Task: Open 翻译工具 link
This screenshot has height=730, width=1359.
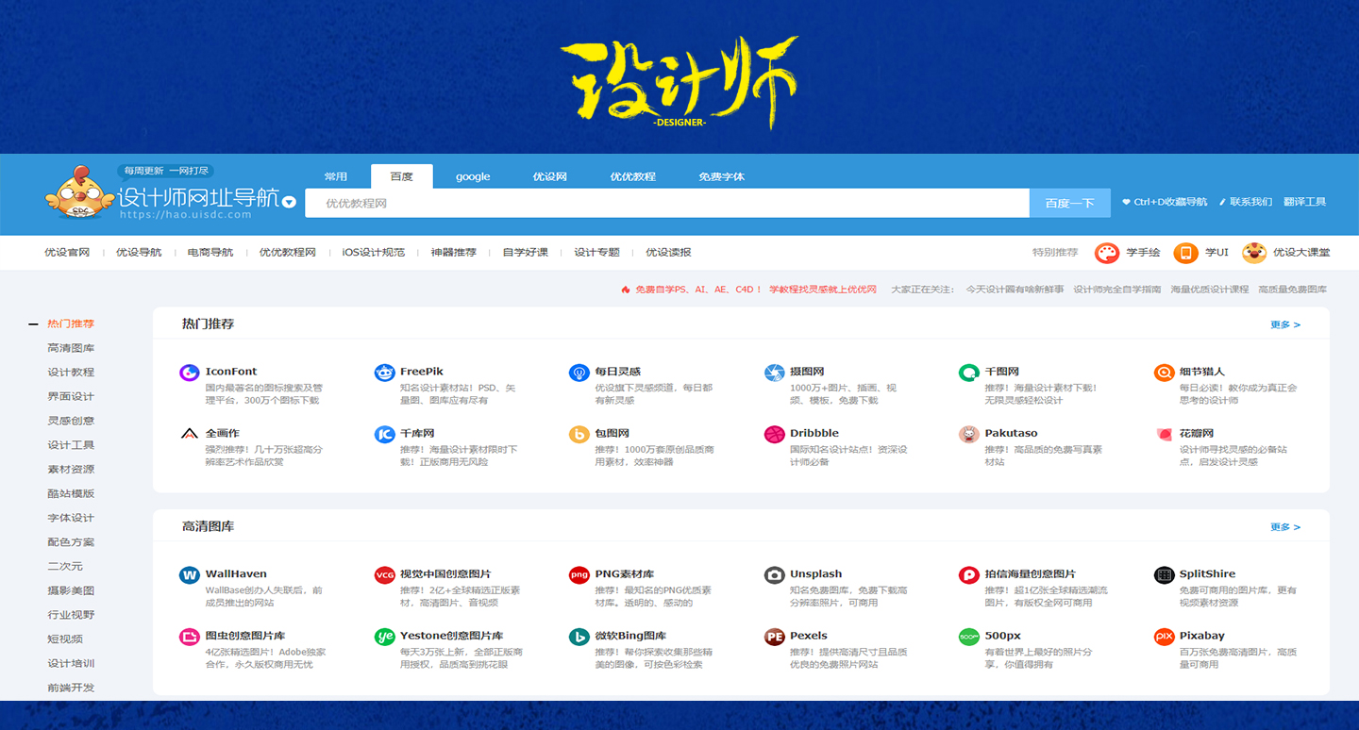Action: [1305, 202]
